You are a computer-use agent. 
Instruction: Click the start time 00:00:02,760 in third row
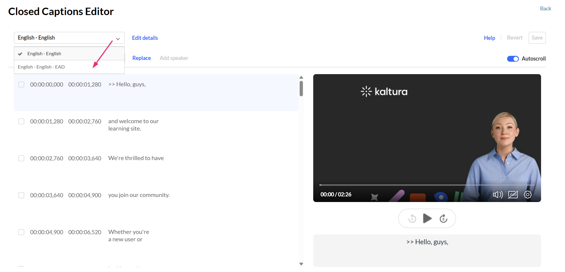tap(47, 158)
